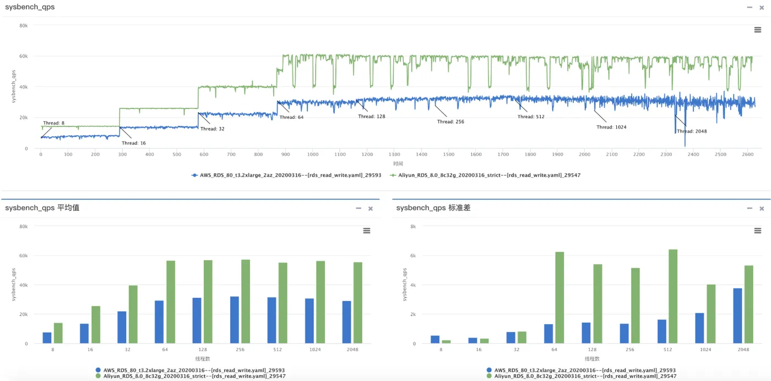This screenshot has width=771, height=381.
Task: Open the 平均值 bar chart hamburger menu
Action: pyautogui.click(x=367, y=231)
